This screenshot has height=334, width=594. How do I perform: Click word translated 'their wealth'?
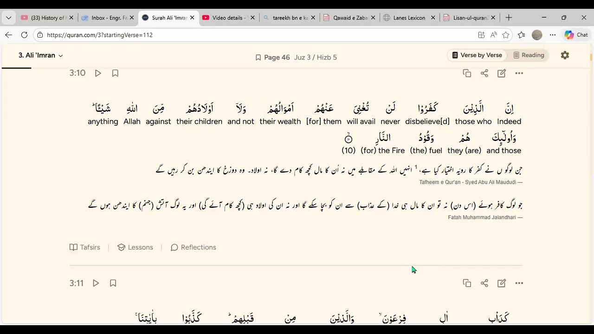point(280,109)
